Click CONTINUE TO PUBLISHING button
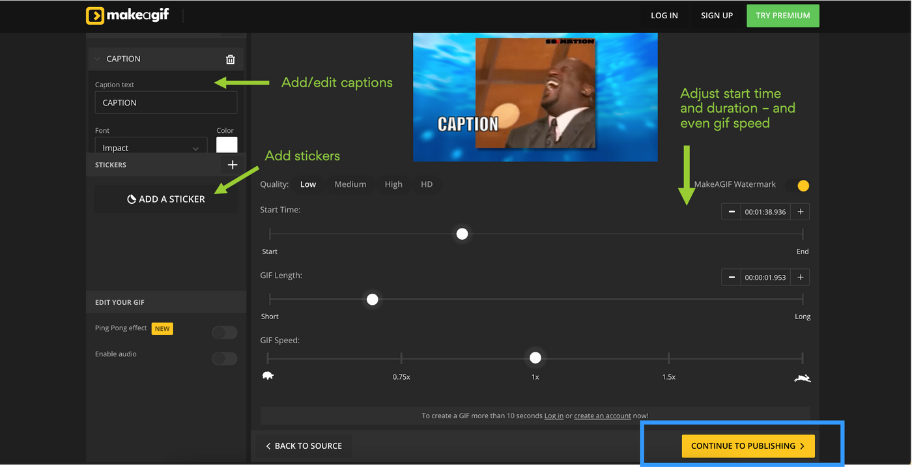The height and width of the screenshot is (467, 912). [x=748, y=446]
